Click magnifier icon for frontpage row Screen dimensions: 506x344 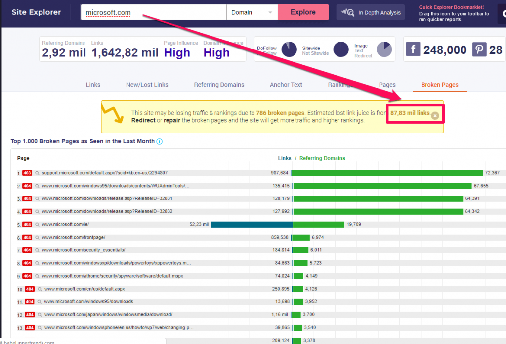point(37,238)
